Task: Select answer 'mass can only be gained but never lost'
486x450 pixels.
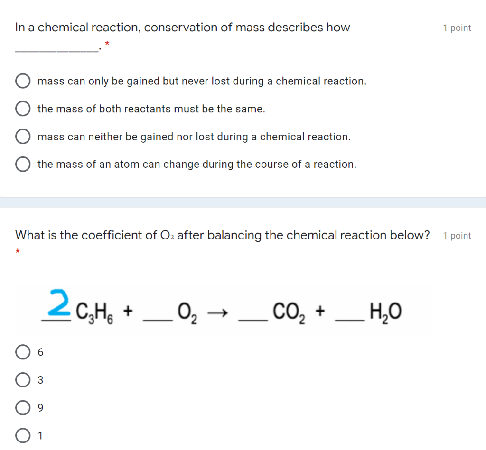Action: (23, 81)
